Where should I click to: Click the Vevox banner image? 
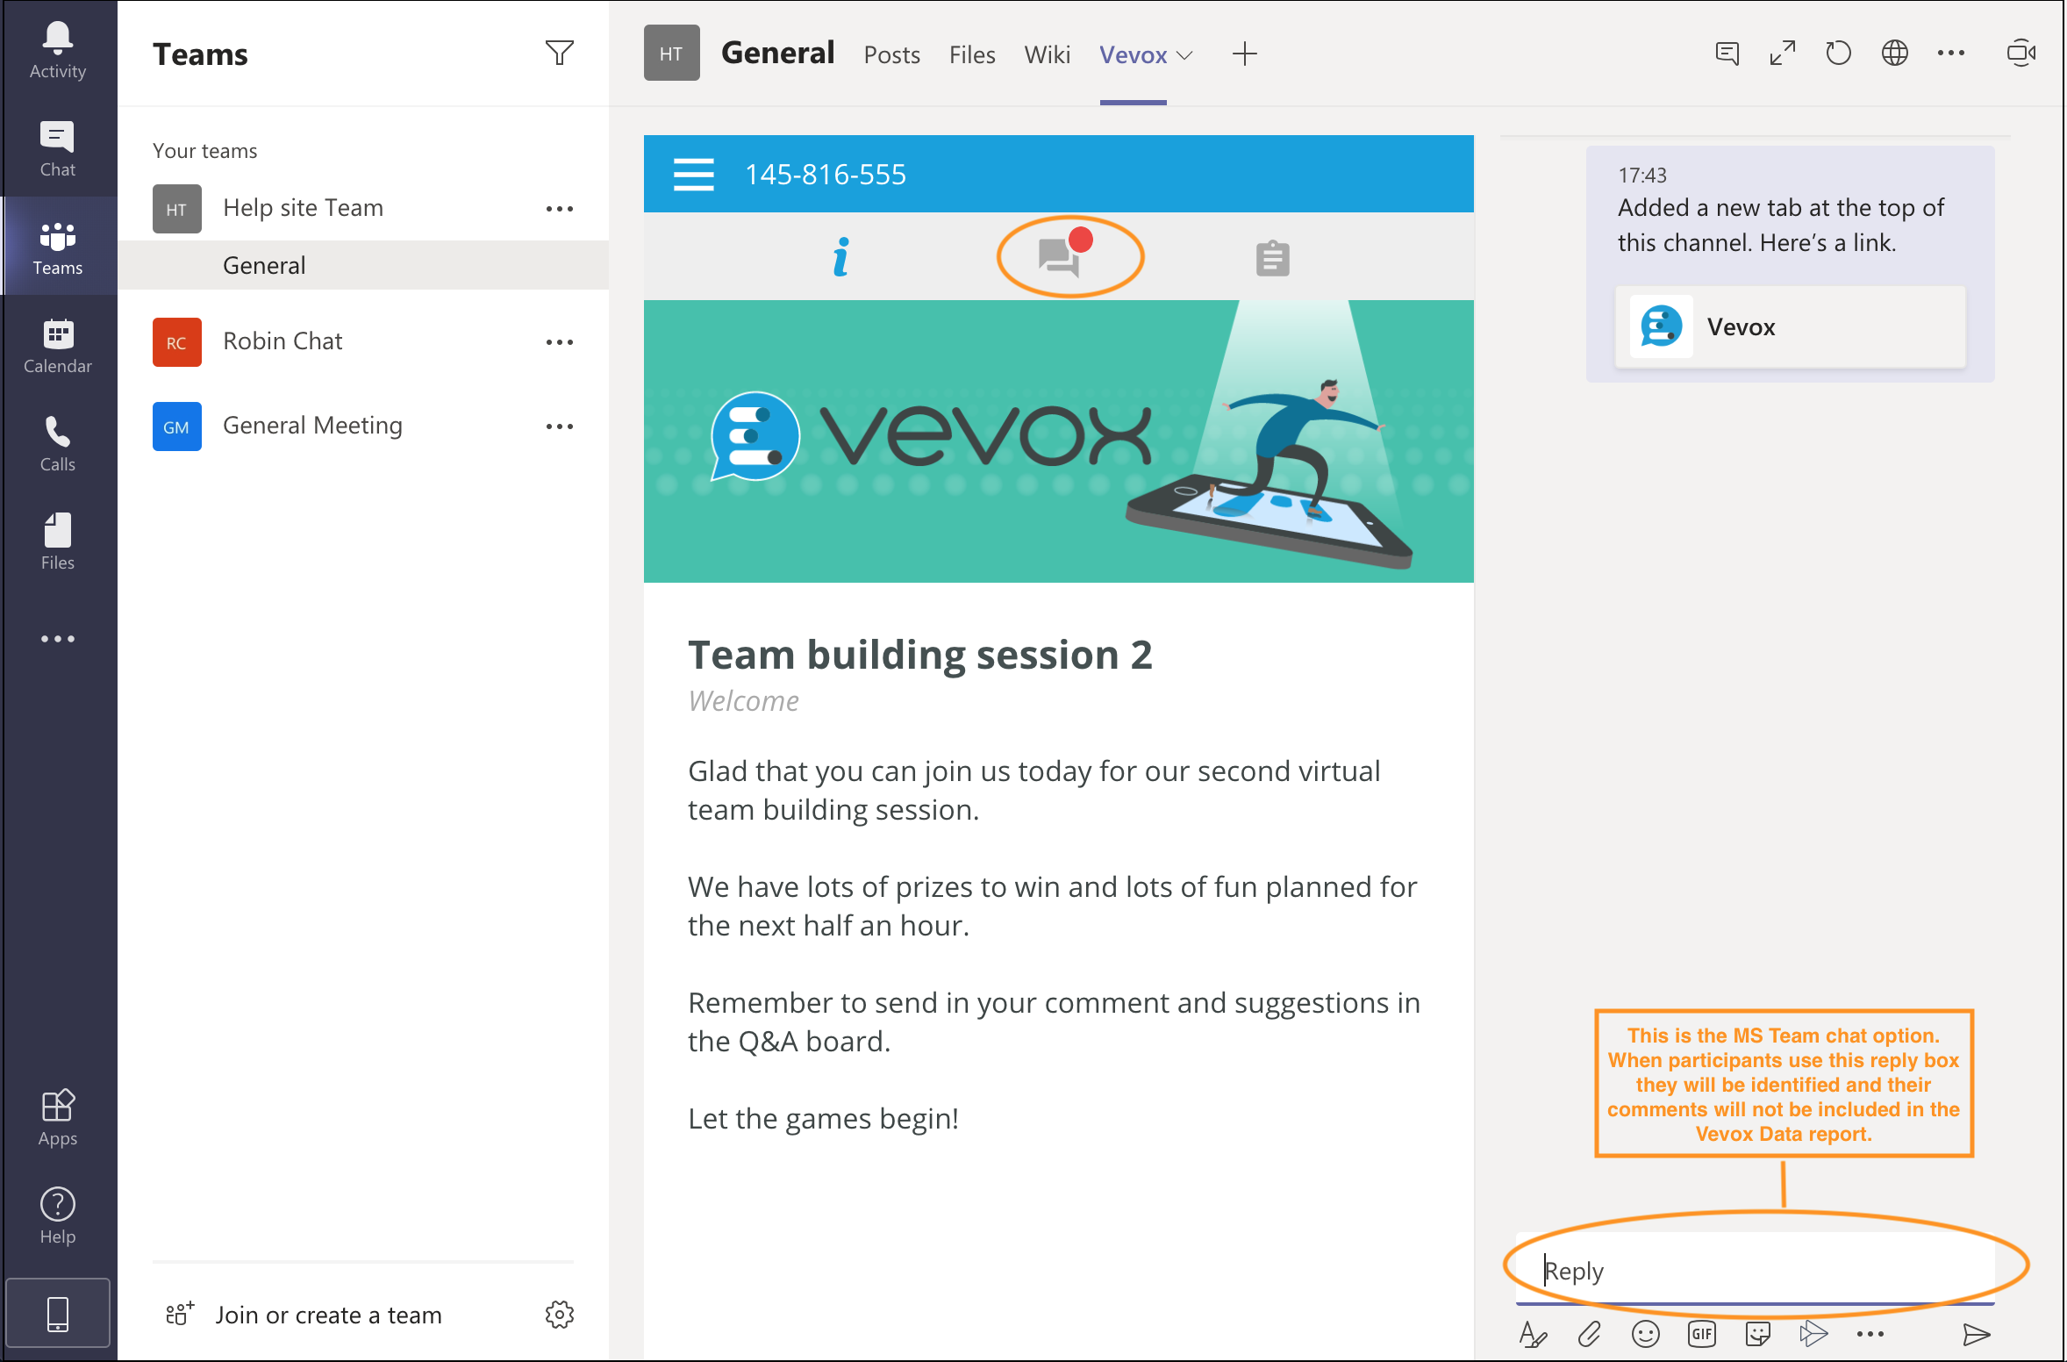pyautogui.click(x=1058, y=441)
